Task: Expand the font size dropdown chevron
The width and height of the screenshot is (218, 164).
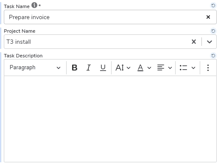Action: coord(129,68)
